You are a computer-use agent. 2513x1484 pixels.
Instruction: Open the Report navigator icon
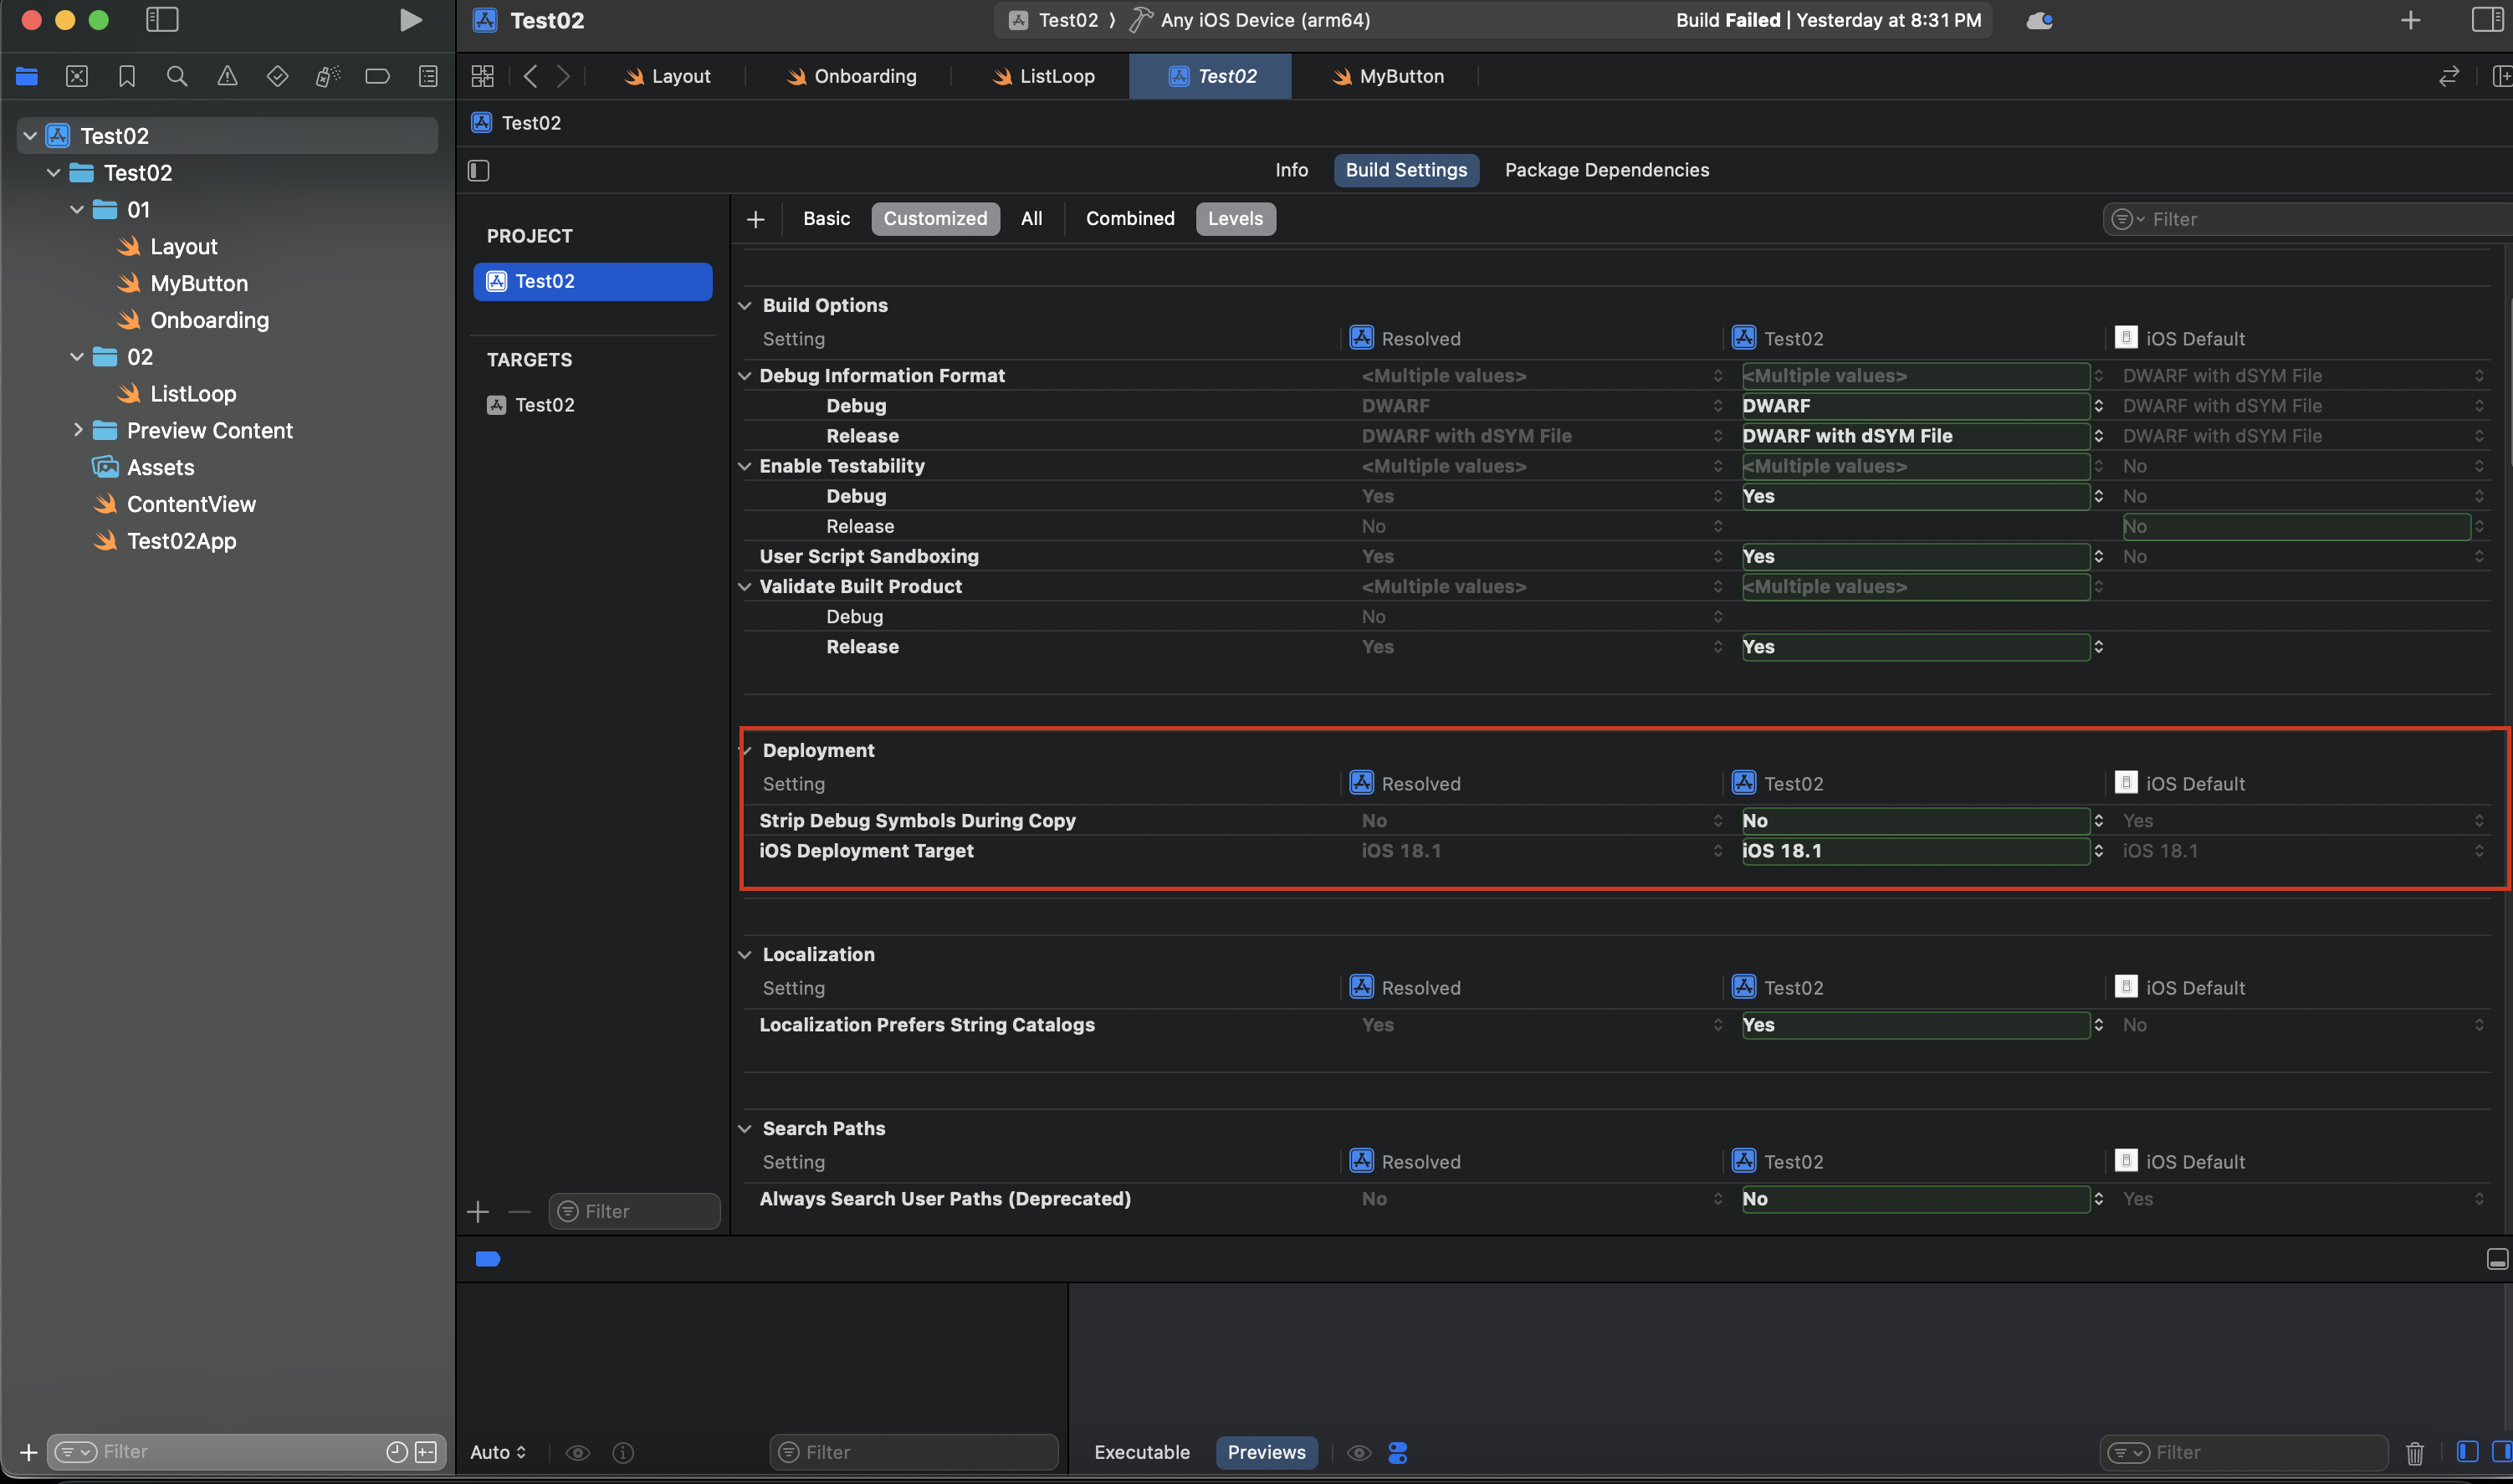(428, 76)
